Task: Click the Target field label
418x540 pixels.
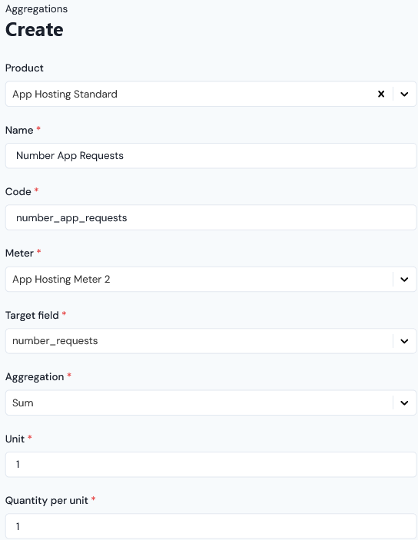Action: (32, 315)
